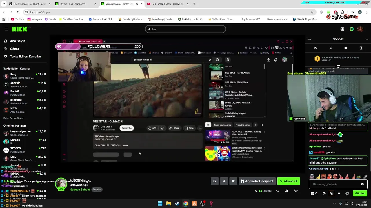Open Subathon Countdown bookmark
This screenshot has width=371, height=208.
tap(71, 19)
